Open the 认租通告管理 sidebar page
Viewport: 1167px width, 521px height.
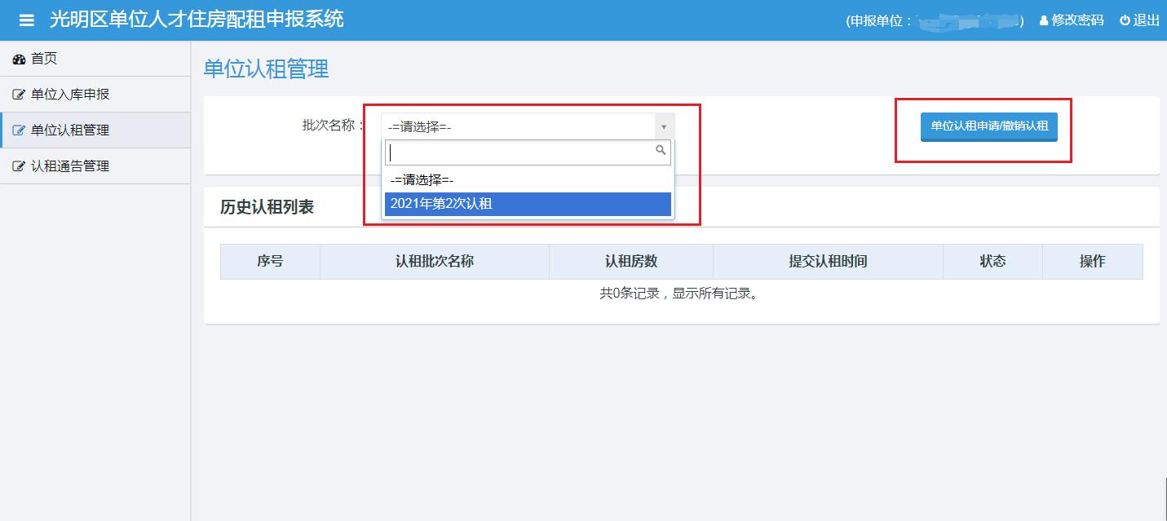[69, 166]
